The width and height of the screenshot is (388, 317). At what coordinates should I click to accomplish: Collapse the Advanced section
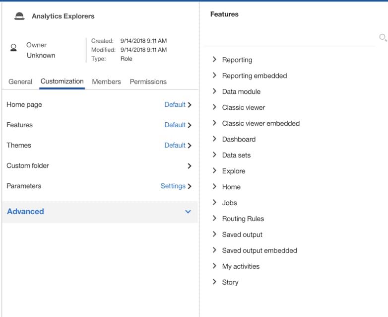coord(188,212)
